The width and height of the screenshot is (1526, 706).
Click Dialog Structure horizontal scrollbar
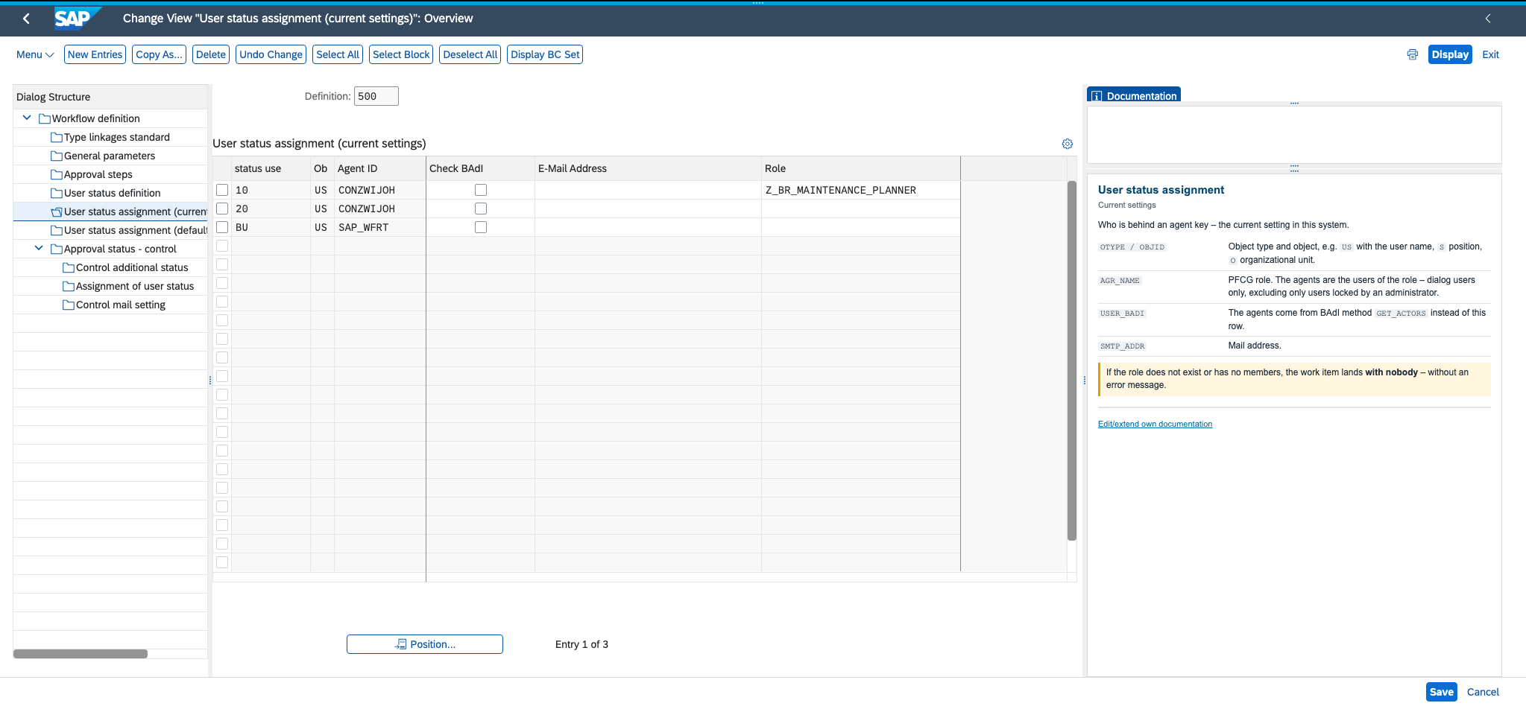coord(81,654)
